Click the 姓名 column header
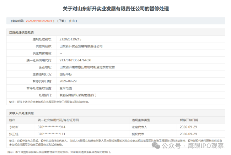 click(12, 120)
